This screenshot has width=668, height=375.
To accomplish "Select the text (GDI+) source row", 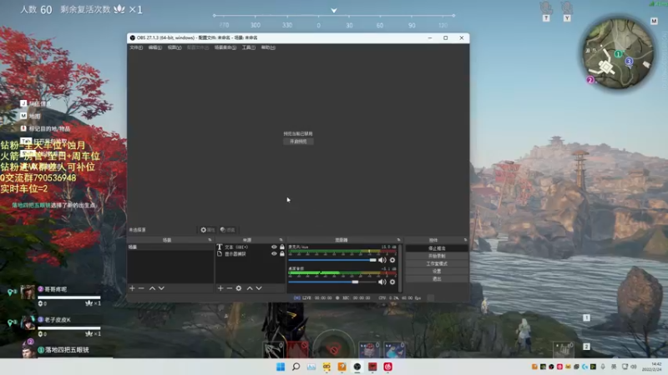I will click(x=250, y=247).
